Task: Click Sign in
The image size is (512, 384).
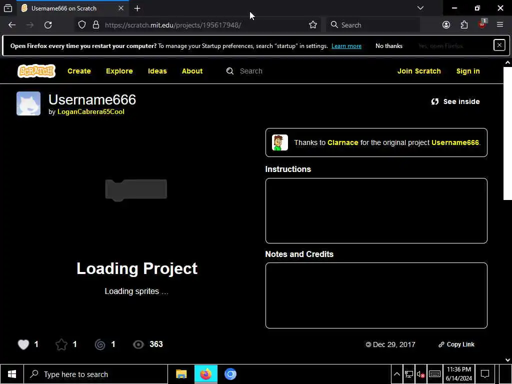Action: 468,71
